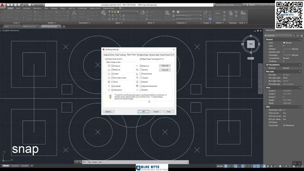This screenshot has width=304, height=171.
Task: Open Workspace Switching gear in status bar
Action: pyautogui.click(x=280, y=166)
